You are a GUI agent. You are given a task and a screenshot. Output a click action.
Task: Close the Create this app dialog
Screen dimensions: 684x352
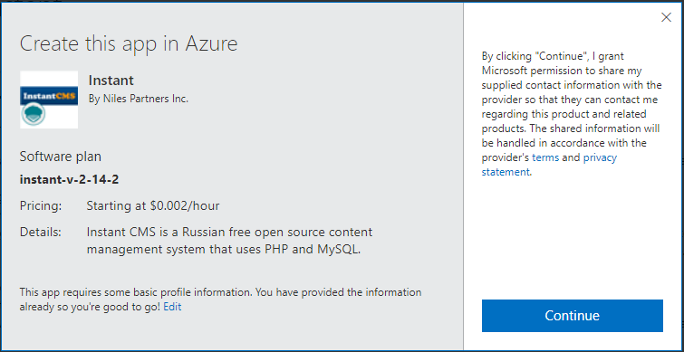point(666,17)
